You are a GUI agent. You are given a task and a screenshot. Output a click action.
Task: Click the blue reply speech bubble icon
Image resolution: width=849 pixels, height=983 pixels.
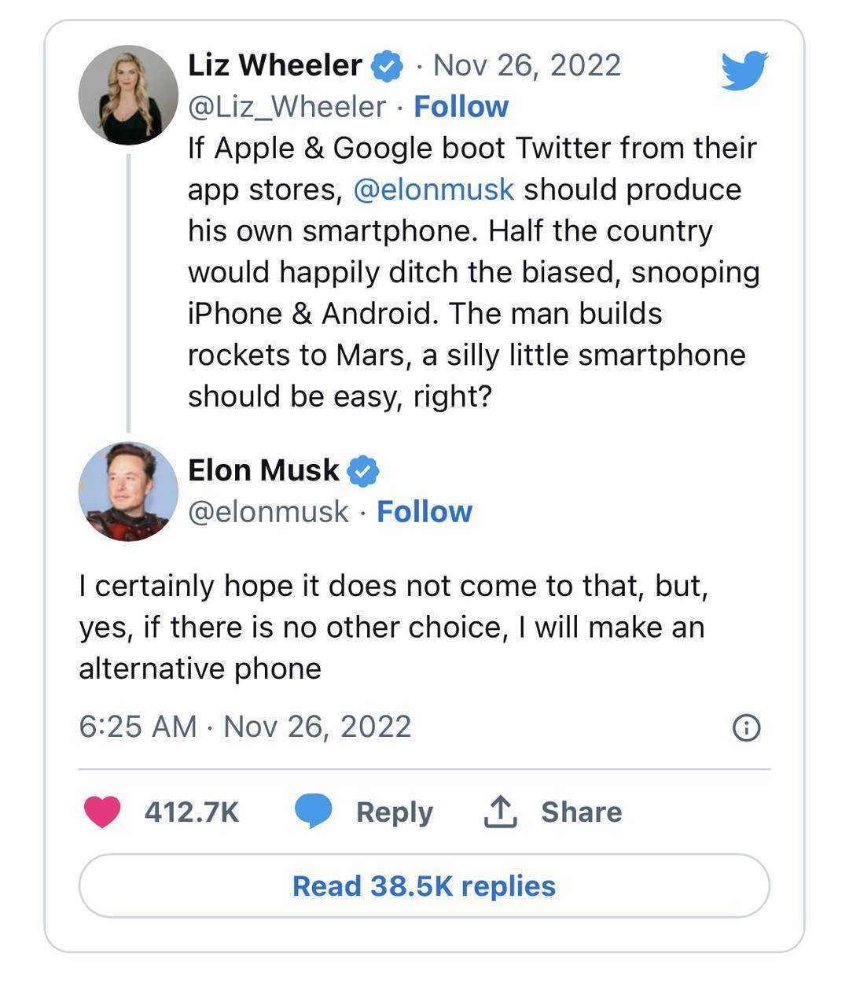click(314, 812)
